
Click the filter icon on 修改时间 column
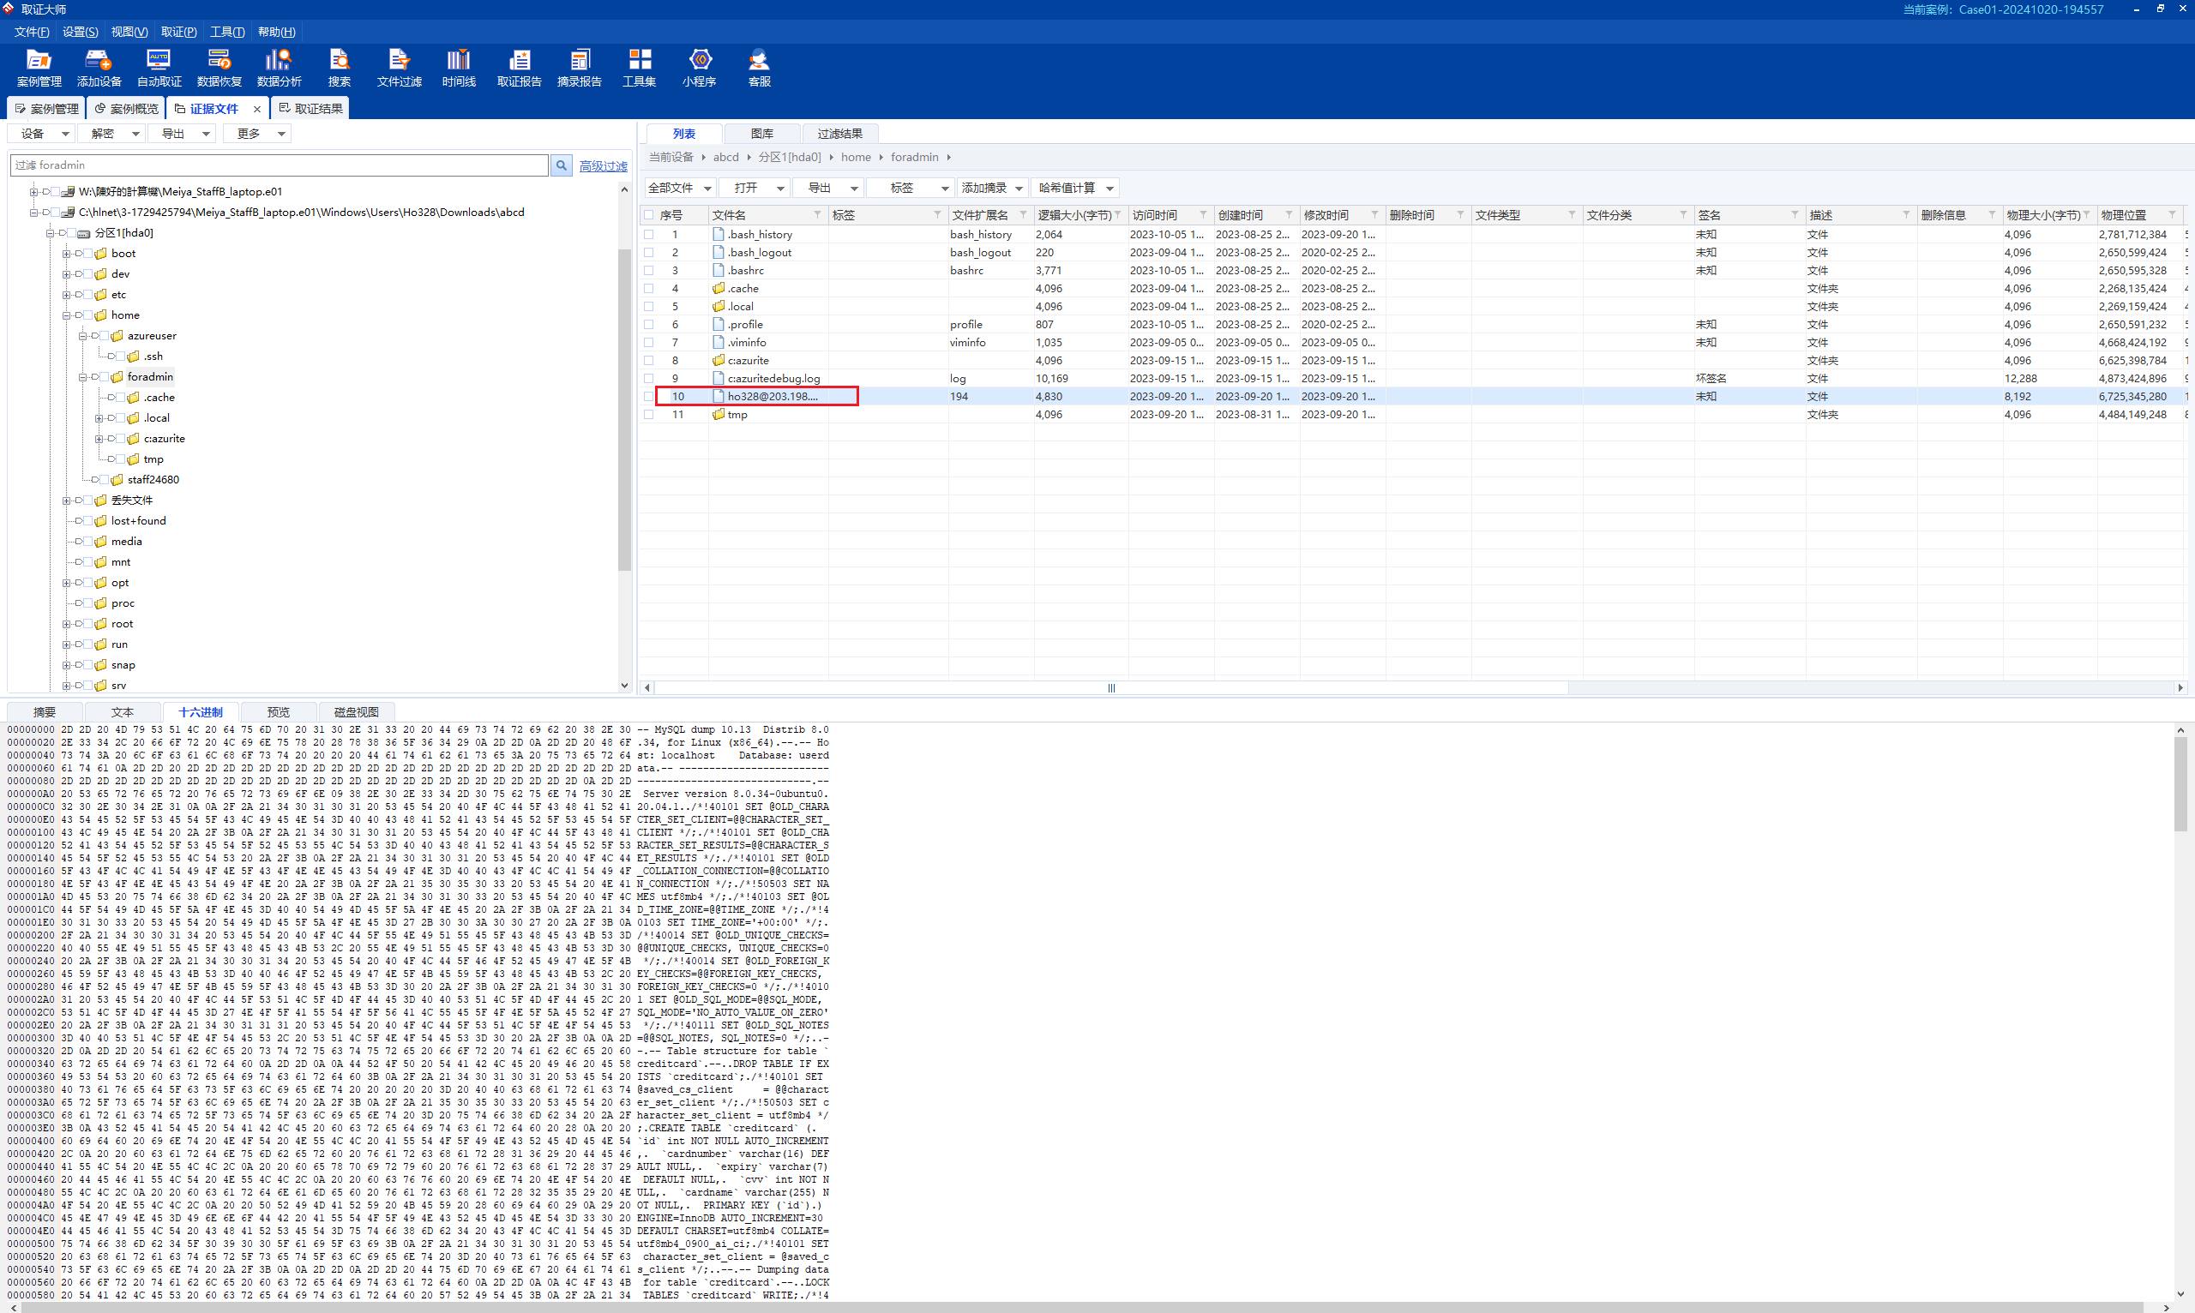coord(1374,215)
